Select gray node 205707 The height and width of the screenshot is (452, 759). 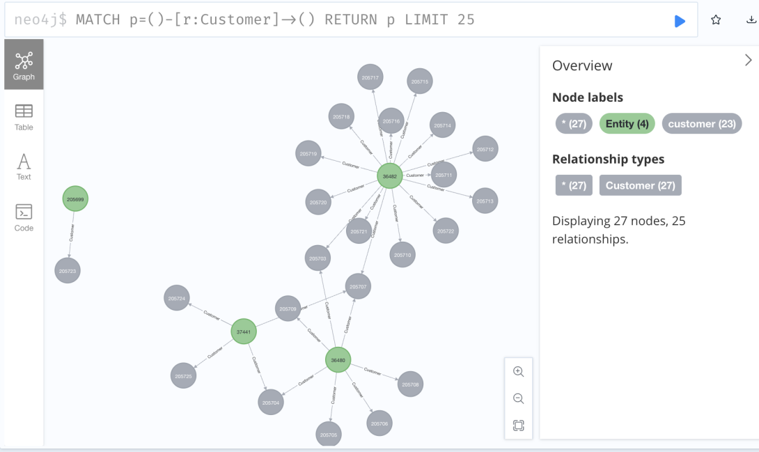pyautogui.click(x=358, y=286)
